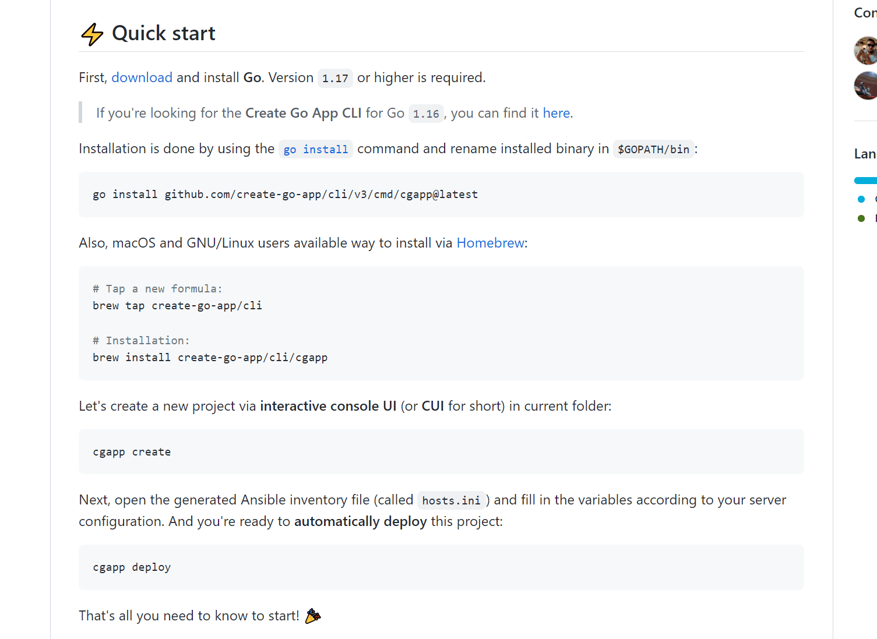Click the blue language dot
The image size is (877, 639).
(861, 199)
